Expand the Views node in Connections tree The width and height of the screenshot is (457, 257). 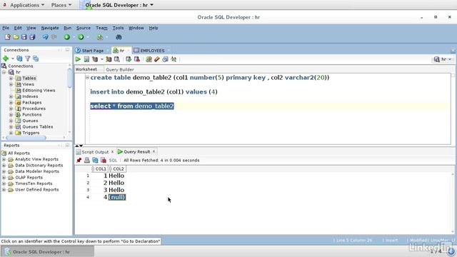[11, 84]
